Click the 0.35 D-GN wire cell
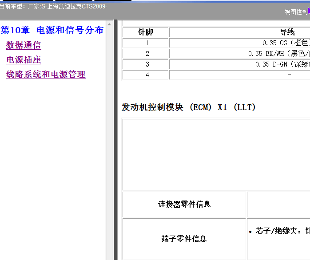The width and height of the screenshot is (310, 260). coord(240,64)
